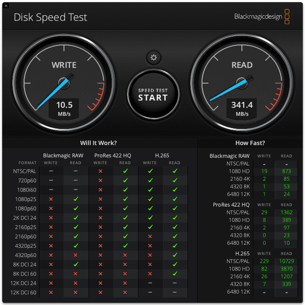Click ProRes 422 HQ read checkmark for NTSC/PAL
305x305 pixels.
pyautogui.click(x=125, y=171)
